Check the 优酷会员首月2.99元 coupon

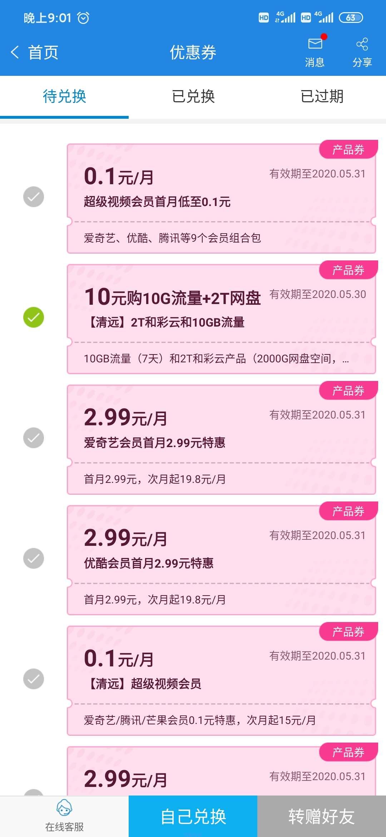point(34,558)
